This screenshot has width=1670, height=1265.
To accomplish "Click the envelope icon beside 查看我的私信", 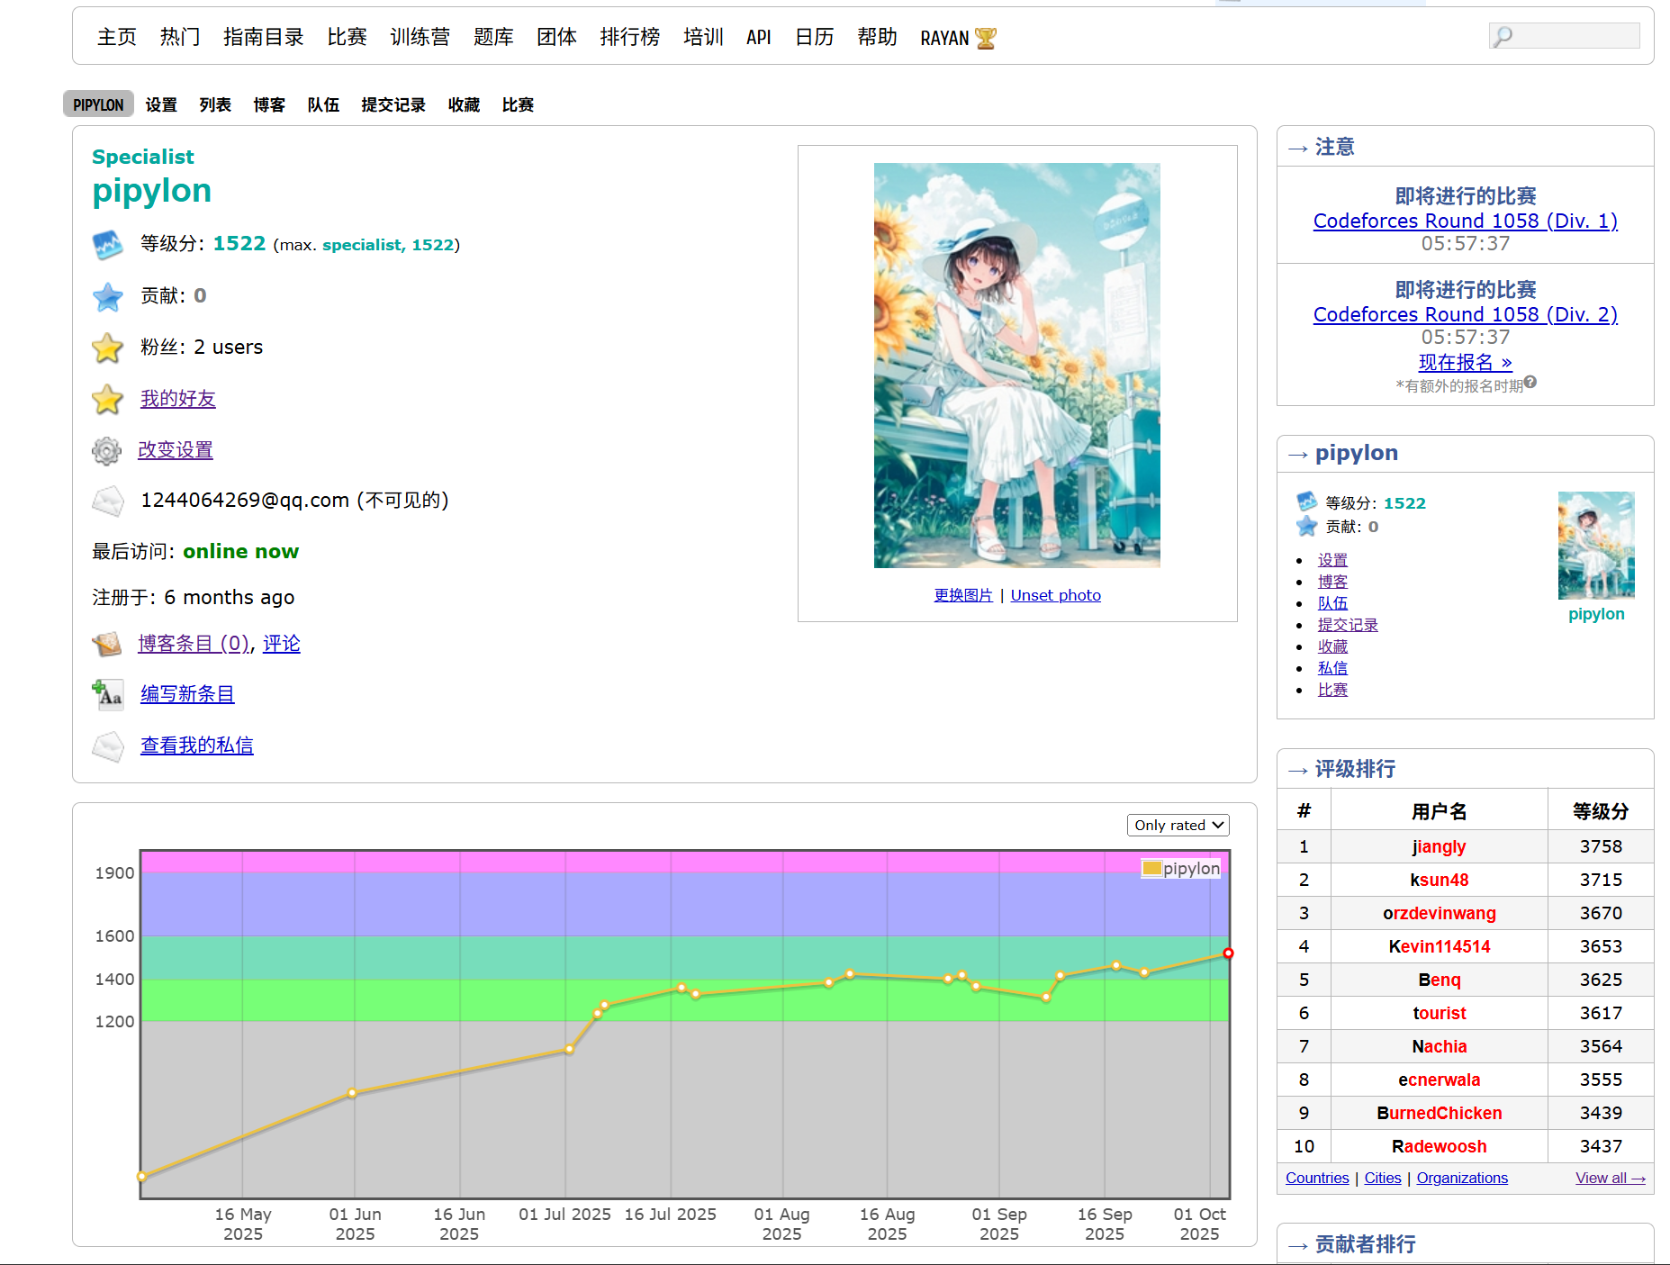I will point(108,745).
